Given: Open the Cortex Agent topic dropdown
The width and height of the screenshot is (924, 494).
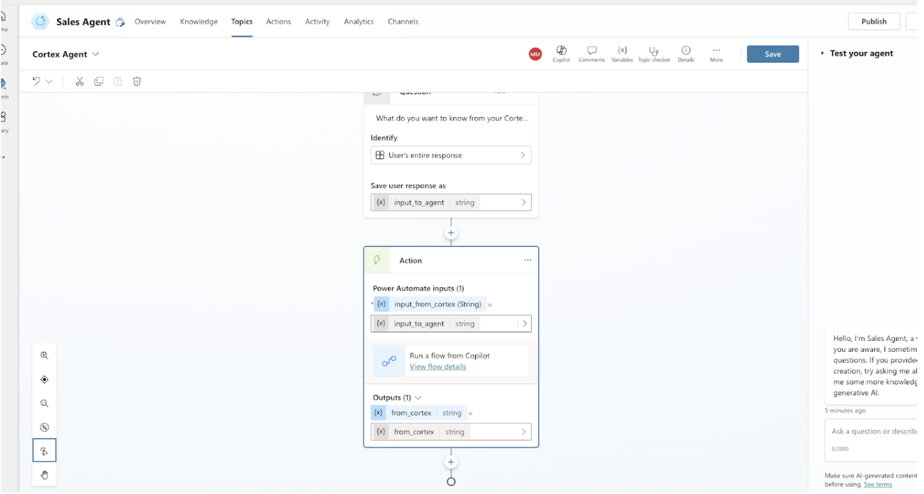Looking at the screenshot, I should click(96, 54).
